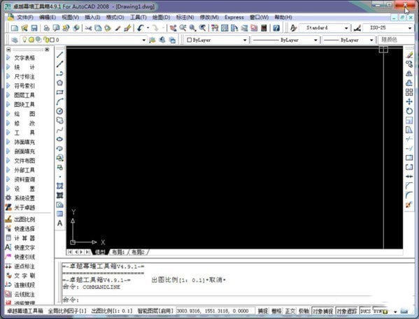
Task: Open the 标注(N) menu
Action: coord(185,17)
